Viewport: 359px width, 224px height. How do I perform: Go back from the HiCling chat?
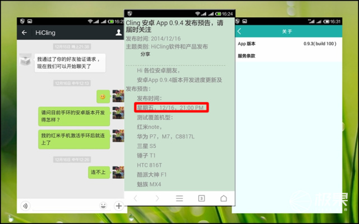[24, 32]
